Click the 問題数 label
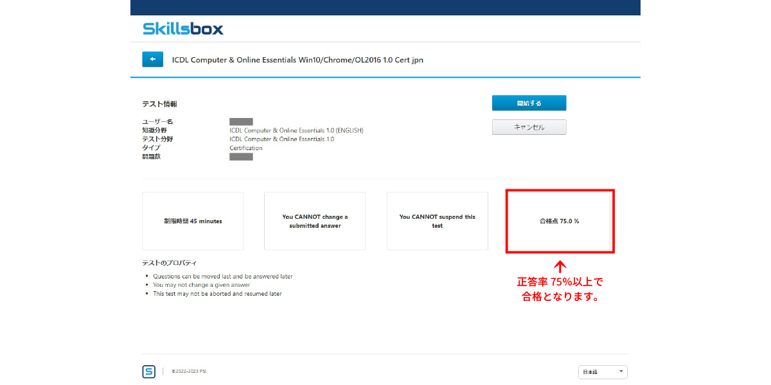This screenshot has height=385, width=771. coord(151,157)
